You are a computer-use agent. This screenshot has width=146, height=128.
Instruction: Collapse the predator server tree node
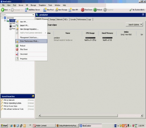click(x=5, y=20)
